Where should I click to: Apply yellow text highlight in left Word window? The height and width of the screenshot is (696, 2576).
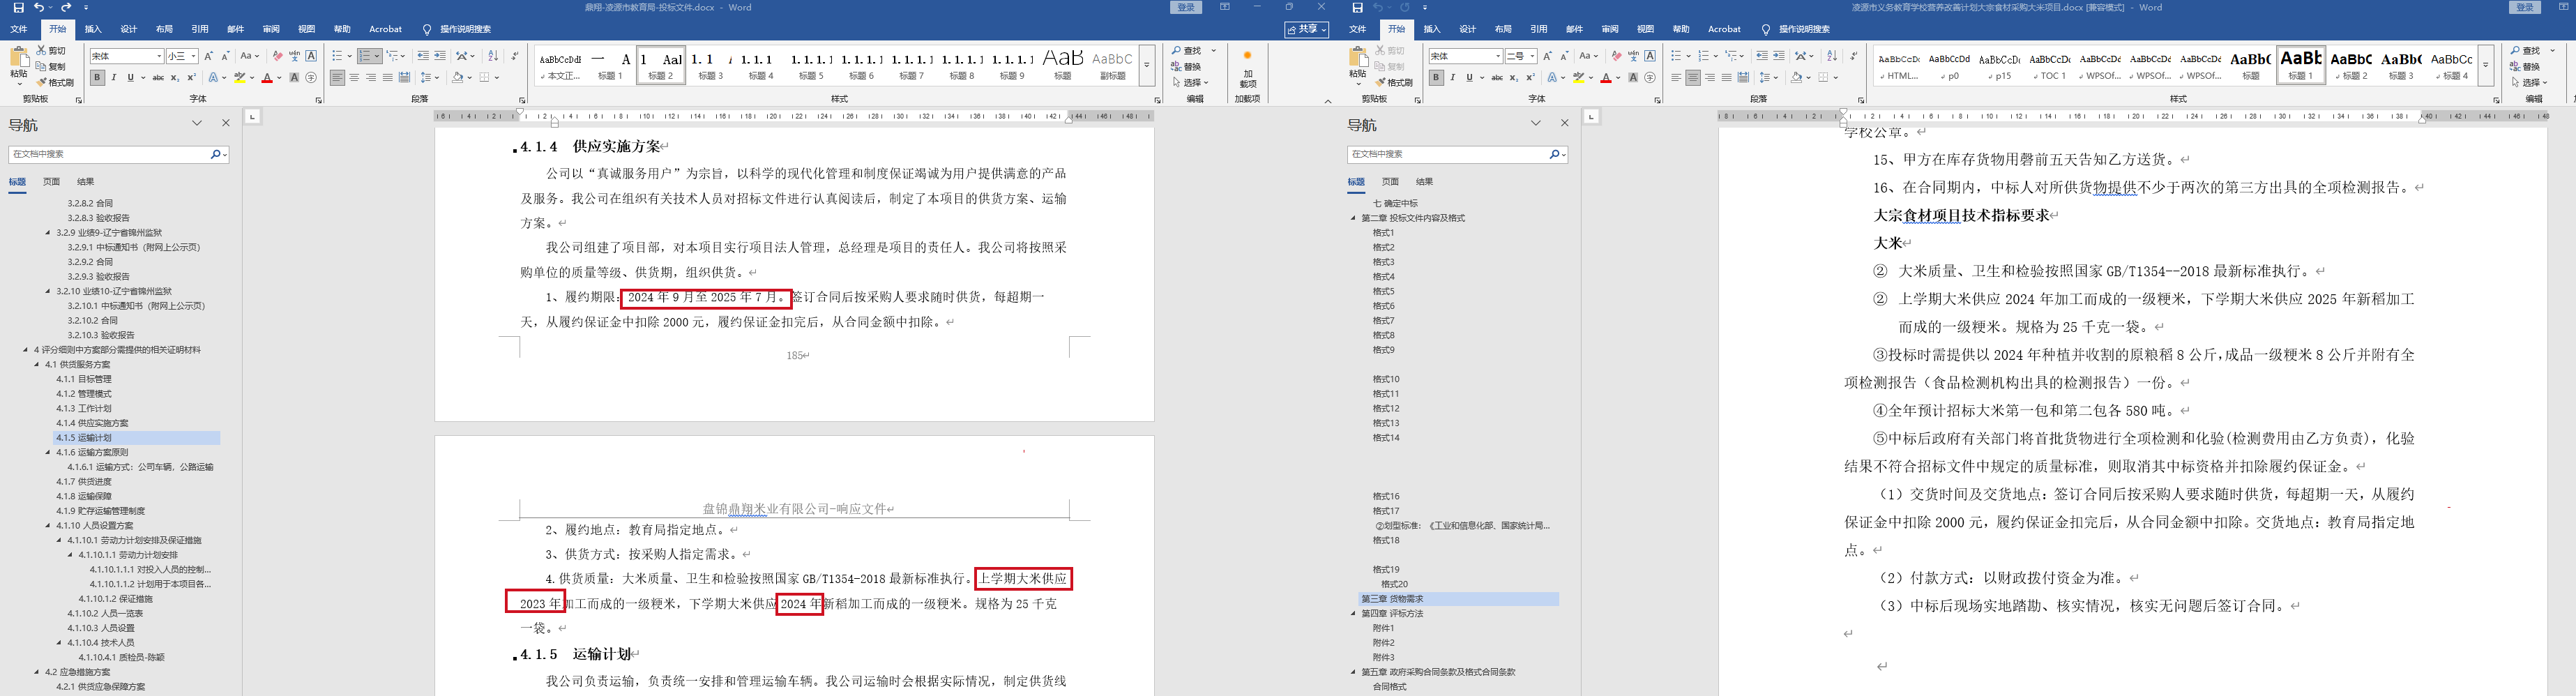tap(239, 77)
